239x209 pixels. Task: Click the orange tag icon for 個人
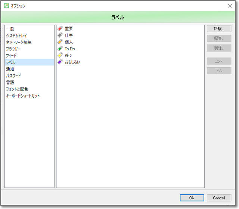coord(60,42)
